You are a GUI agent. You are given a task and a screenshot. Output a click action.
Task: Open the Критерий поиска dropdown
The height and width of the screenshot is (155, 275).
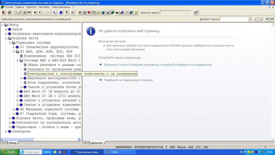point(250,19)
